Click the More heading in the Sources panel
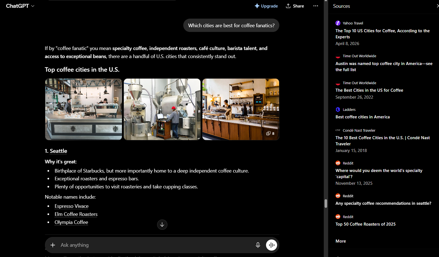The height and width of the screenshot is (257, 439). click(x=341, y=241)
